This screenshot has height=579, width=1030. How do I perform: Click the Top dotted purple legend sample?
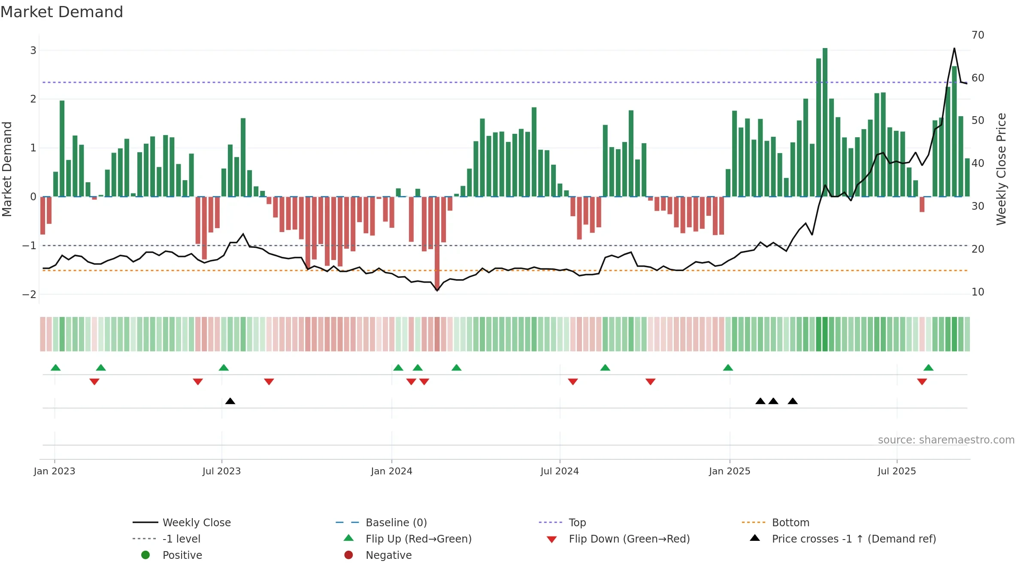point(550,522)
